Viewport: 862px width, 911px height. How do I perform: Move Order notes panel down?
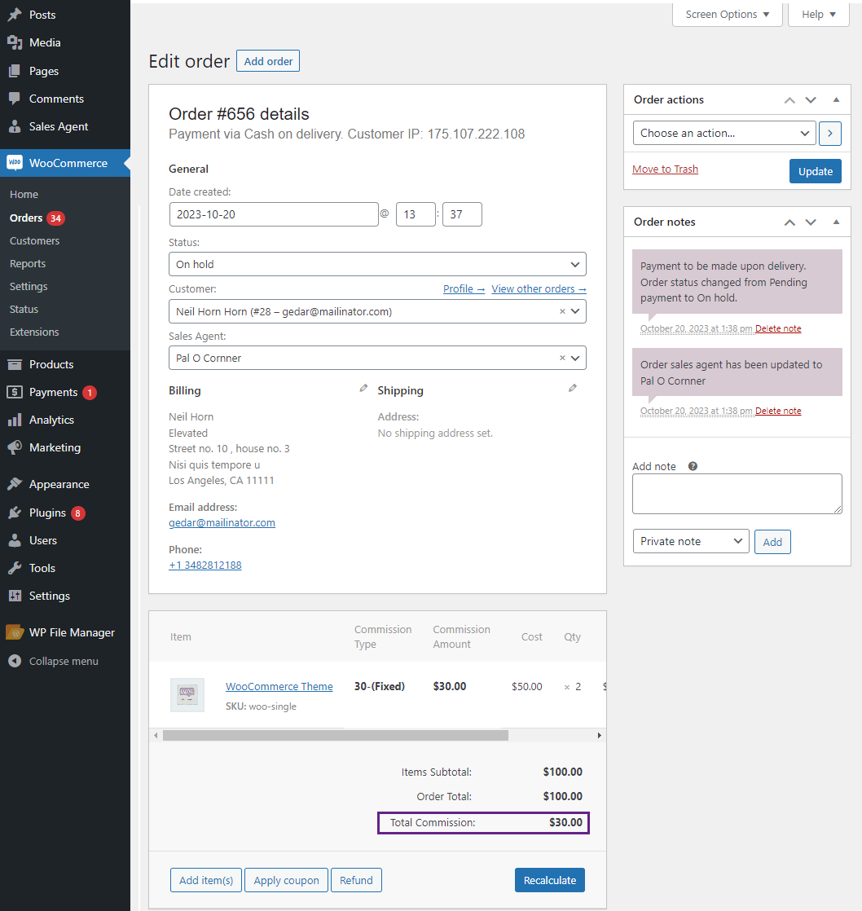pos(811,222)
